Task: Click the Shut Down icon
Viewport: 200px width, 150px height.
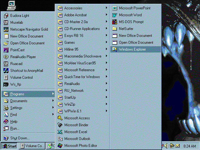Action: click(6, 138)
